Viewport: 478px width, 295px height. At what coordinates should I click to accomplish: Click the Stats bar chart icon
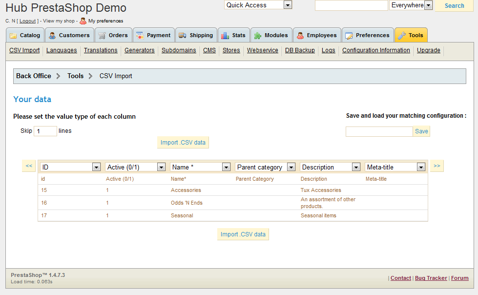click(x=225, y=36)
